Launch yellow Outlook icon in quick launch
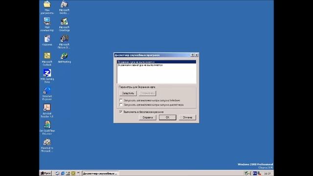Image resolution: width=313 pixels, height=176 pixels. tap(73, 174)
